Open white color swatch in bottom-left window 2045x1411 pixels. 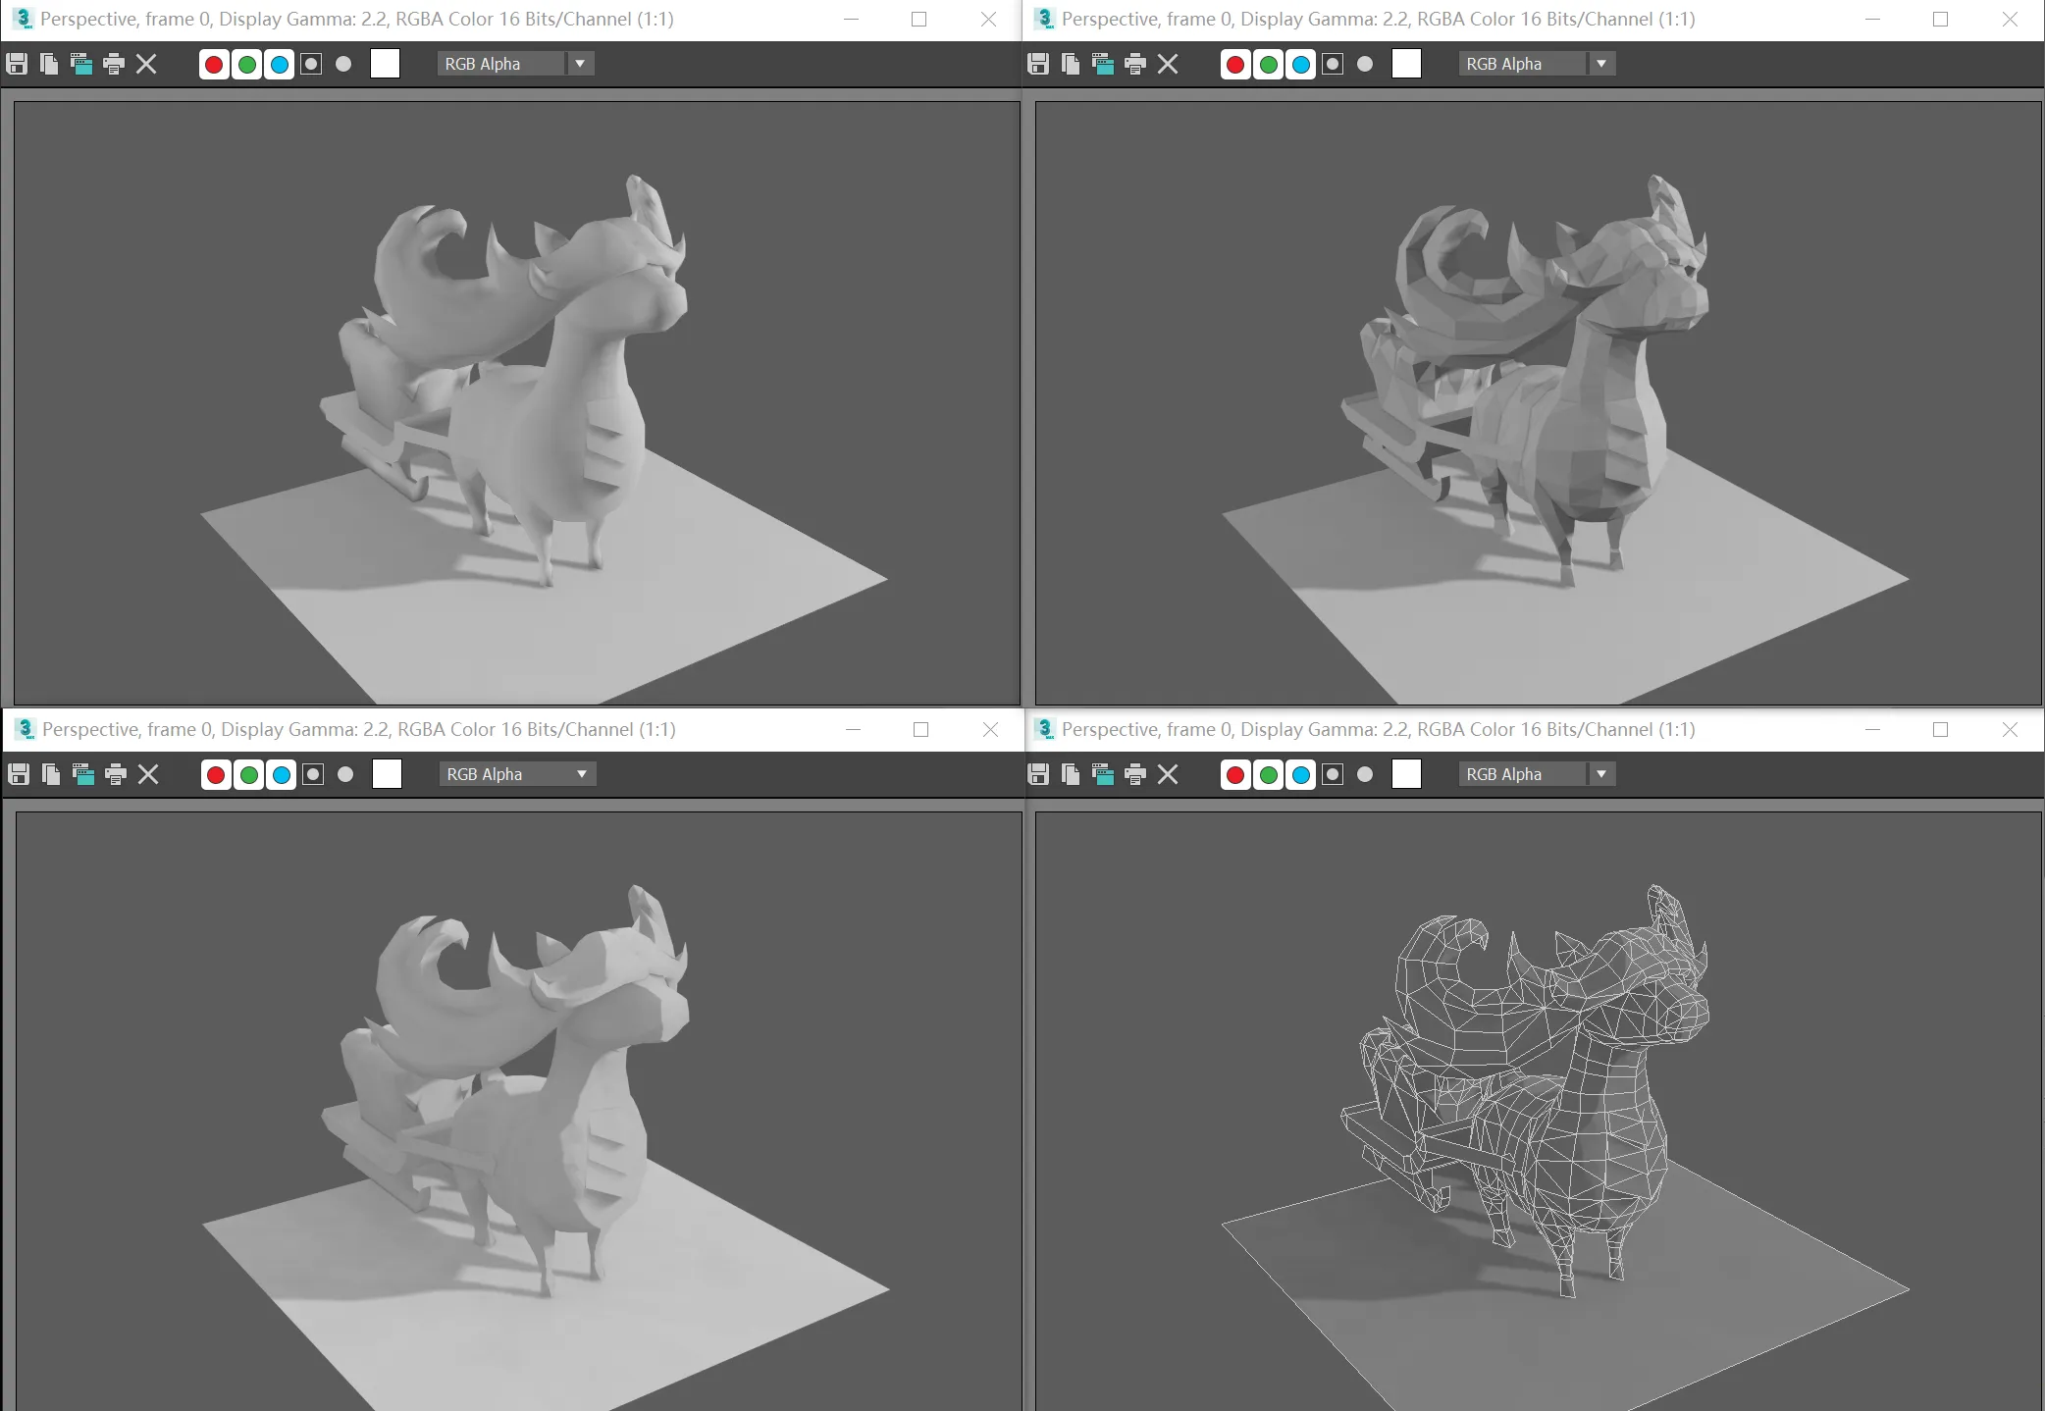coord(387,774)
